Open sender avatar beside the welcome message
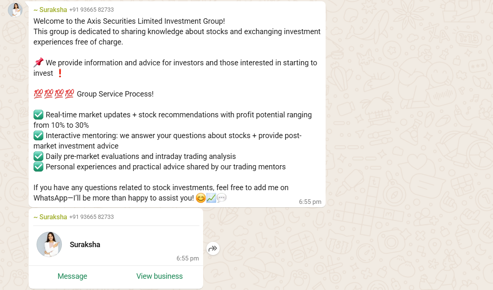 [x=15, y=10]
